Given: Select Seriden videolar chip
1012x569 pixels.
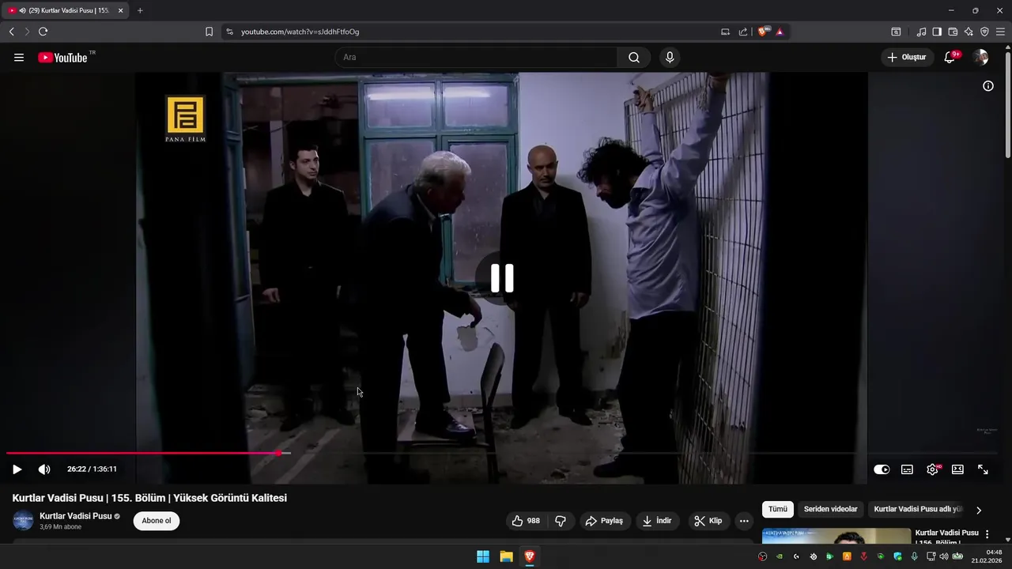Looking at the screenshot, I should [x=830, y=510].
